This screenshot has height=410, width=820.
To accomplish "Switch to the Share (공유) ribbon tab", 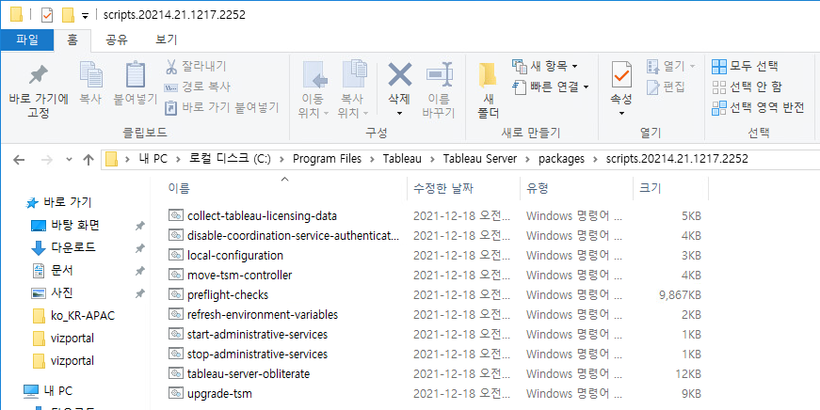I will (117, 39).
